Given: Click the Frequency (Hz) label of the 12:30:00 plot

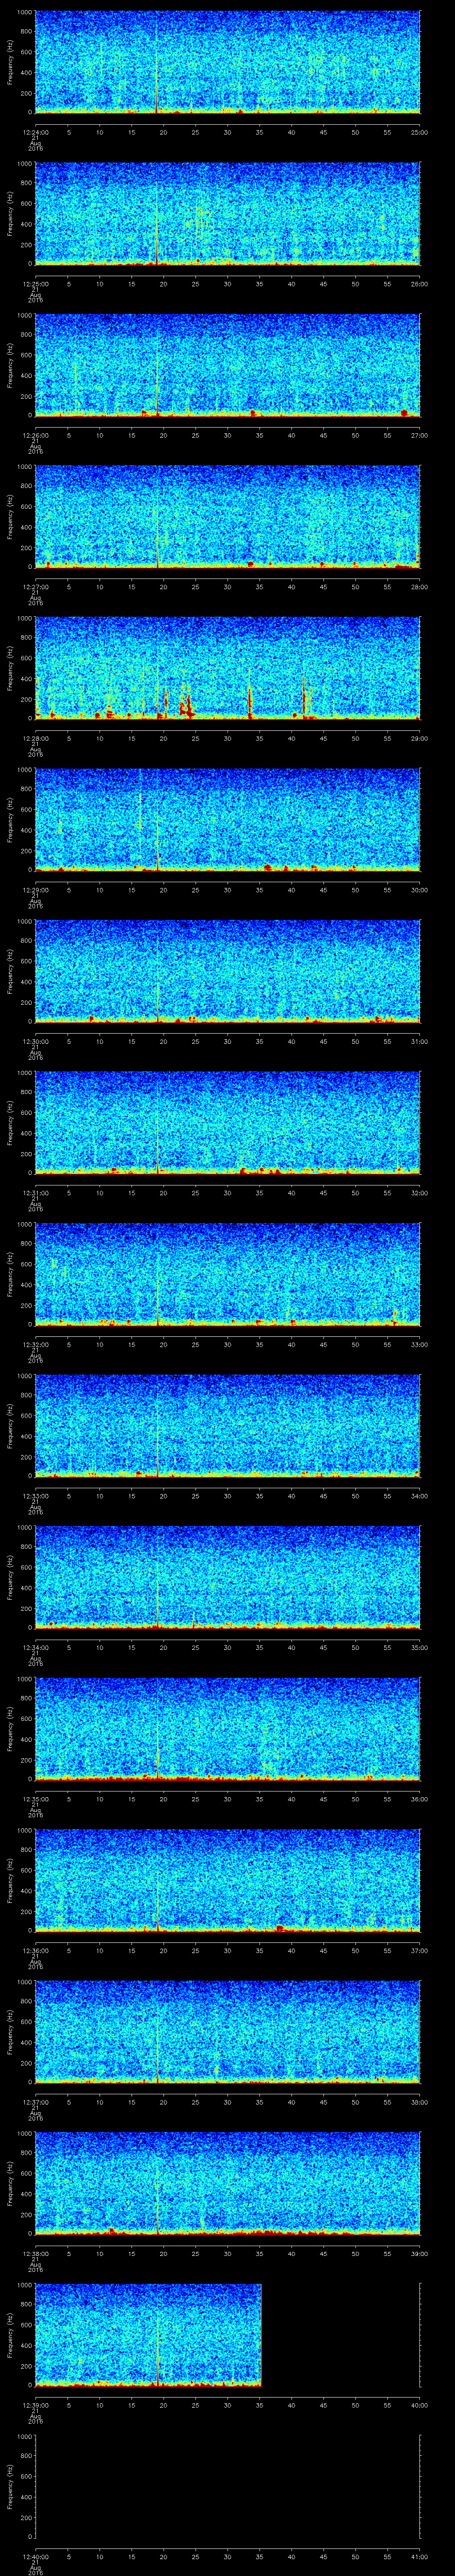Looking at the screenshot, I should tap(10, 971).
